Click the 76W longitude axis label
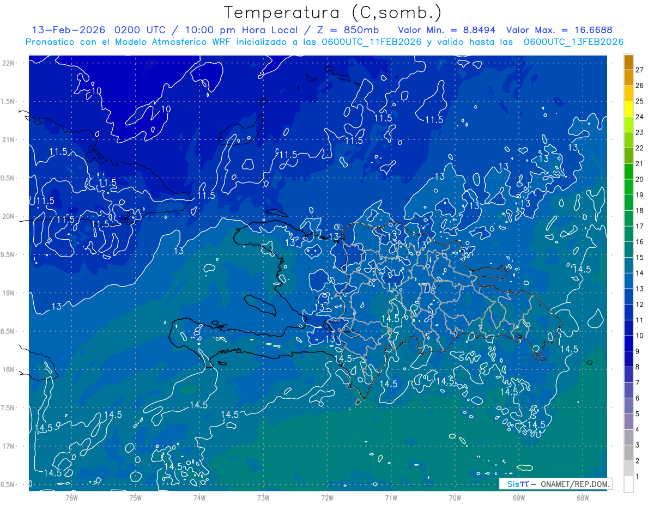 pyautogui.click(x=71, y=497)
